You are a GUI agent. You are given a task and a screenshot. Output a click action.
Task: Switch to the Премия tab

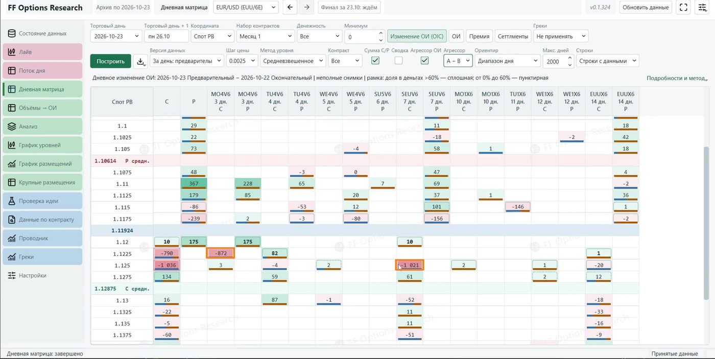479,36
